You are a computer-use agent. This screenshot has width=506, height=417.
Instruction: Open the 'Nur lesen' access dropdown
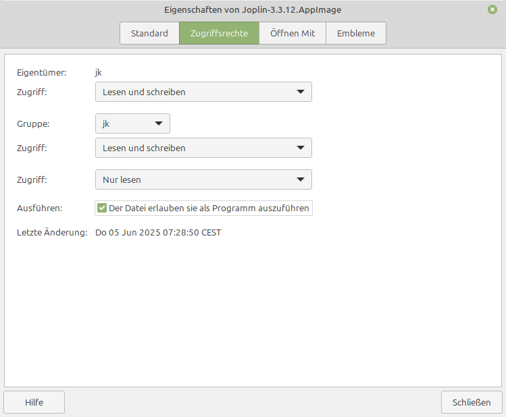point(203,179)
